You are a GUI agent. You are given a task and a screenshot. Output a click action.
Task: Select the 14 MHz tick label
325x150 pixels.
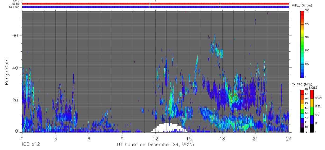coord(306,108)
